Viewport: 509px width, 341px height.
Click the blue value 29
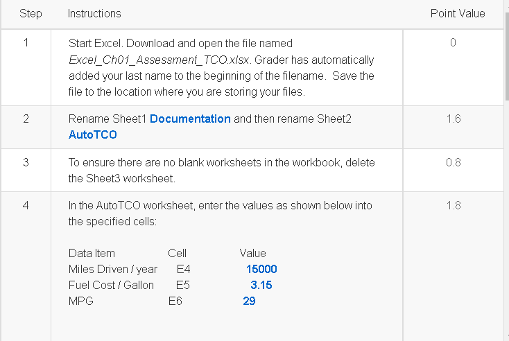pos(249,301)
